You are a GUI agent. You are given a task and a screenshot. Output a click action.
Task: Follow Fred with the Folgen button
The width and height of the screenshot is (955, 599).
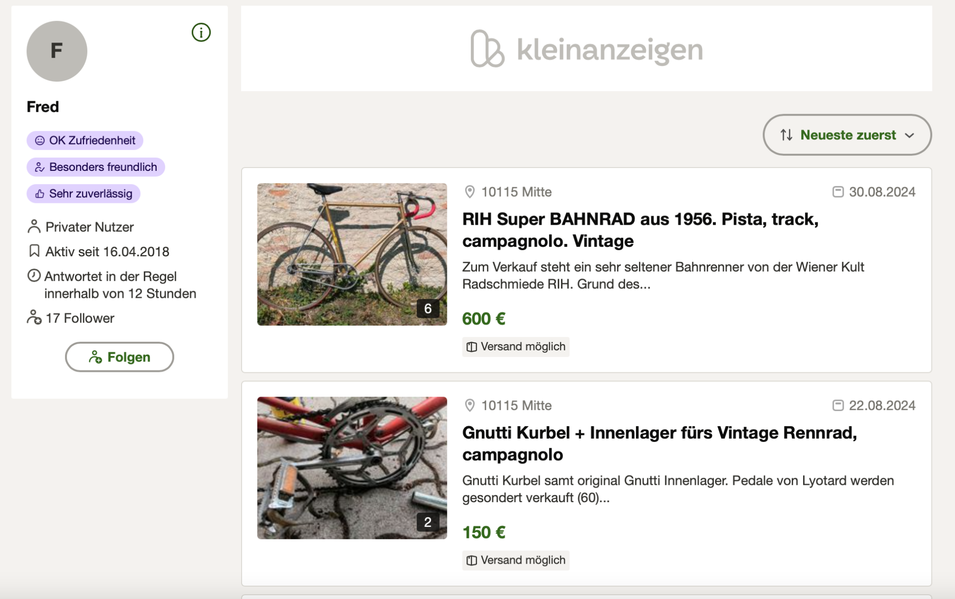pos(119,357)
